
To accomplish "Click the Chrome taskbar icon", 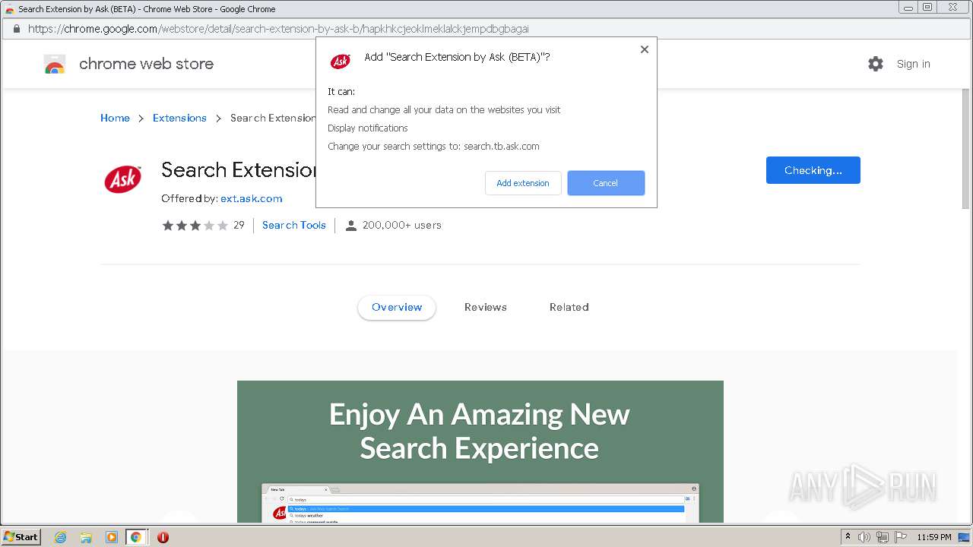I will pos(136,537).
